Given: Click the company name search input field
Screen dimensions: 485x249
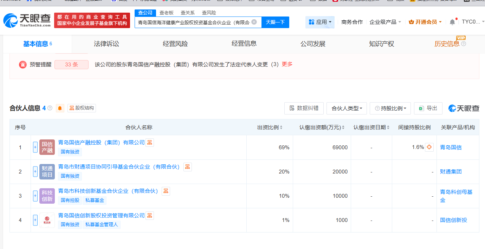Looking at the screenshot, I should pos(193,22).
